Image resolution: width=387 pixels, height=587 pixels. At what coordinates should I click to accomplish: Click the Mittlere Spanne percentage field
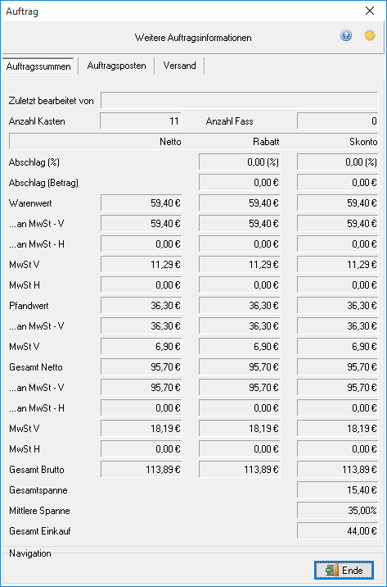(338, 511)
